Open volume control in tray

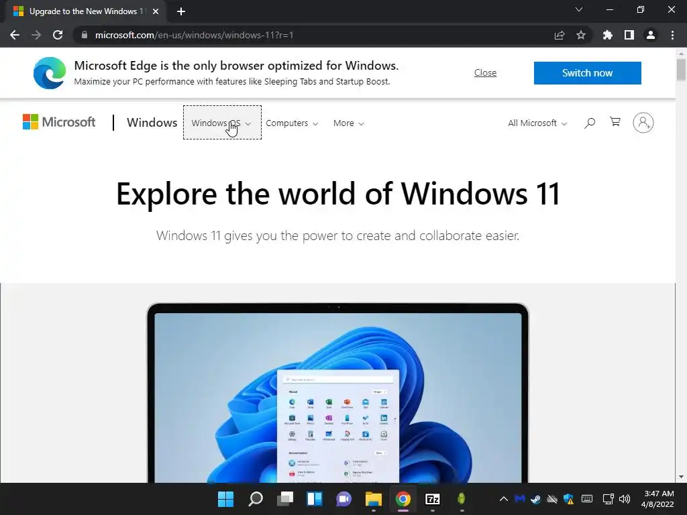point(625,499)
